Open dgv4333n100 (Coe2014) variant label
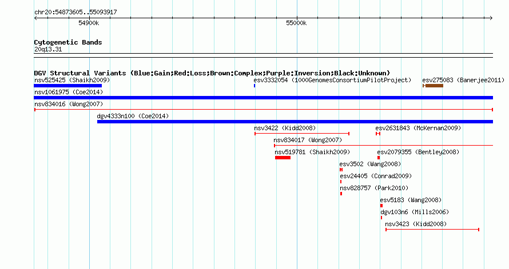 pyautogui.click(x=133, y=116)
